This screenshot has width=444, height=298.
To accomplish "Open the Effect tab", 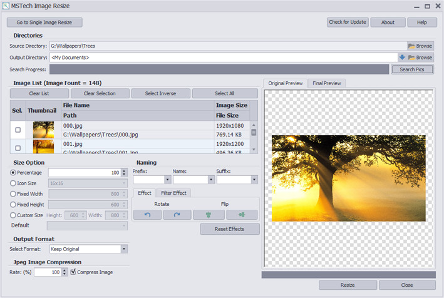I will tap(145, 193).
